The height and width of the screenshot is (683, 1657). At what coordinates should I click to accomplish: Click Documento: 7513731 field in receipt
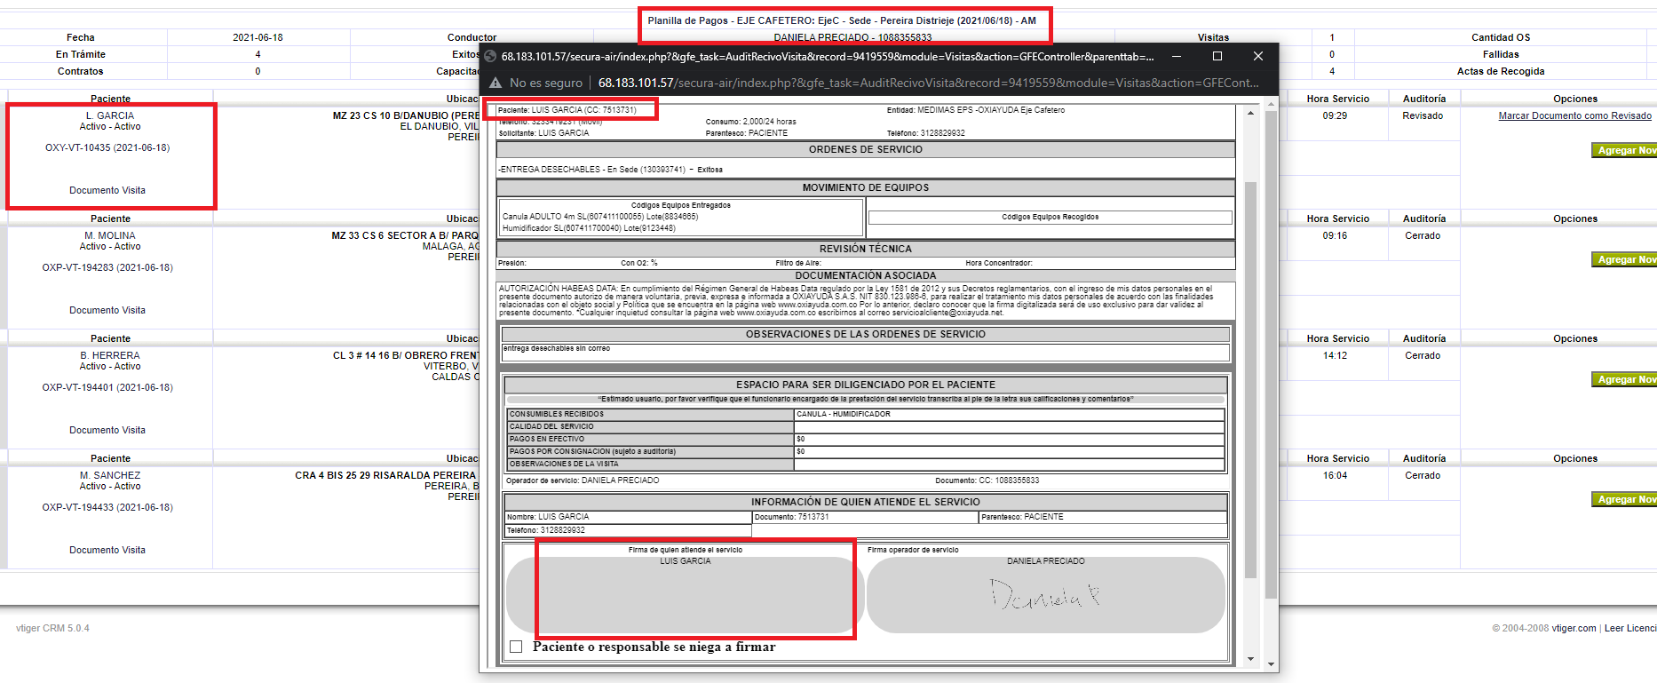(x=865, y=517)
